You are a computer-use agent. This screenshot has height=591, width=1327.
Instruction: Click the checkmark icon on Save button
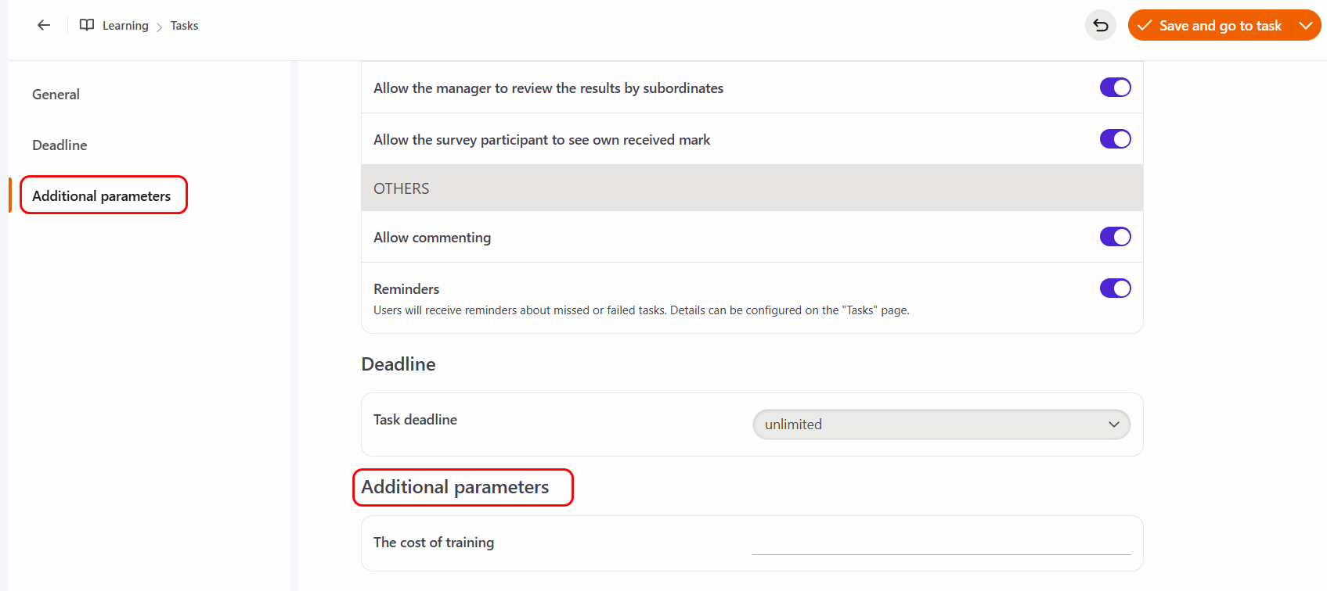point(1145,25)
